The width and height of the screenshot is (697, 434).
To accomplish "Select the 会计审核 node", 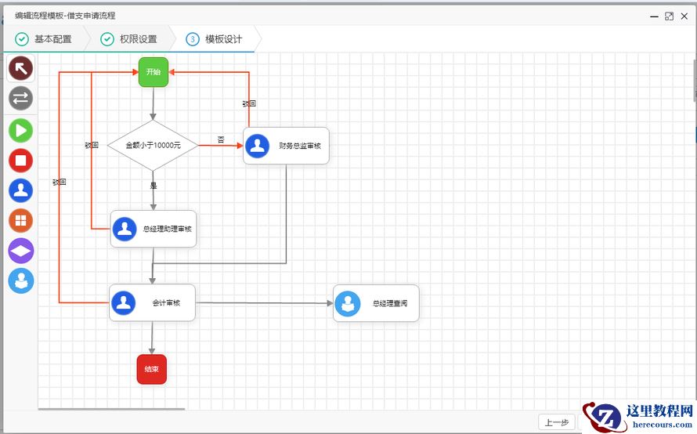I will 152,303.
